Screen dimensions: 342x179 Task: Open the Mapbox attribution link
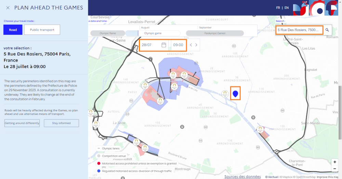(x=286, y=177)
